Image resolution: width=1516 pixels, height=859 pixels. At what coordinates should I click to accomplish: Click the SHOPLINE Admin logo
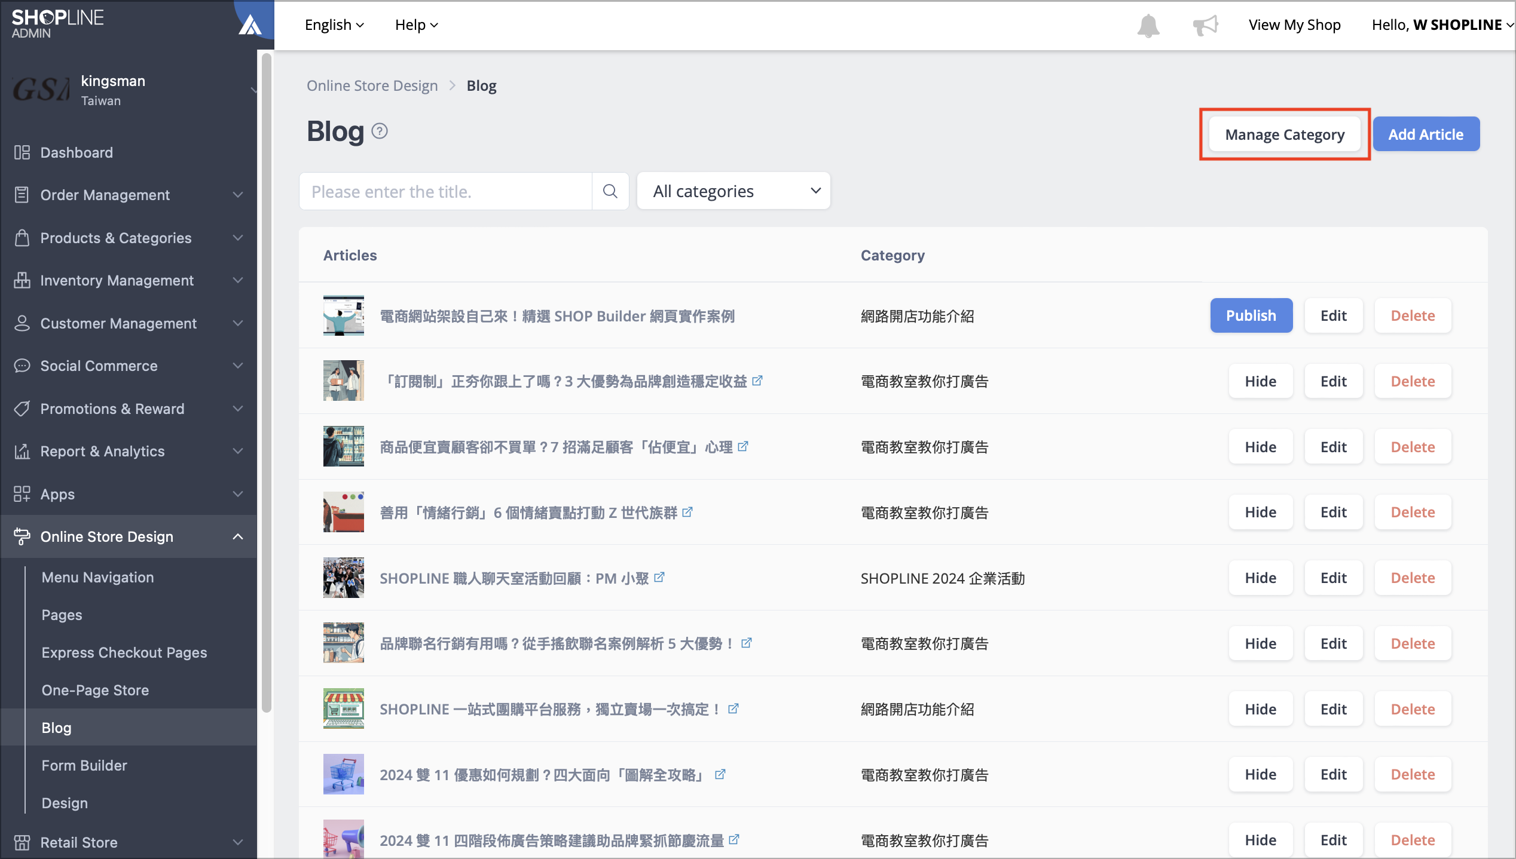pos(57,24)
